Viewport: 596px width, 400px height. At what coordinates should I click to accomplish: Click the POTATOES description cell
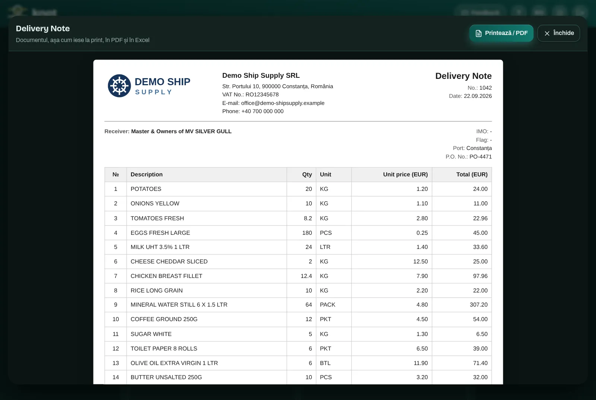tap(207, 189)
